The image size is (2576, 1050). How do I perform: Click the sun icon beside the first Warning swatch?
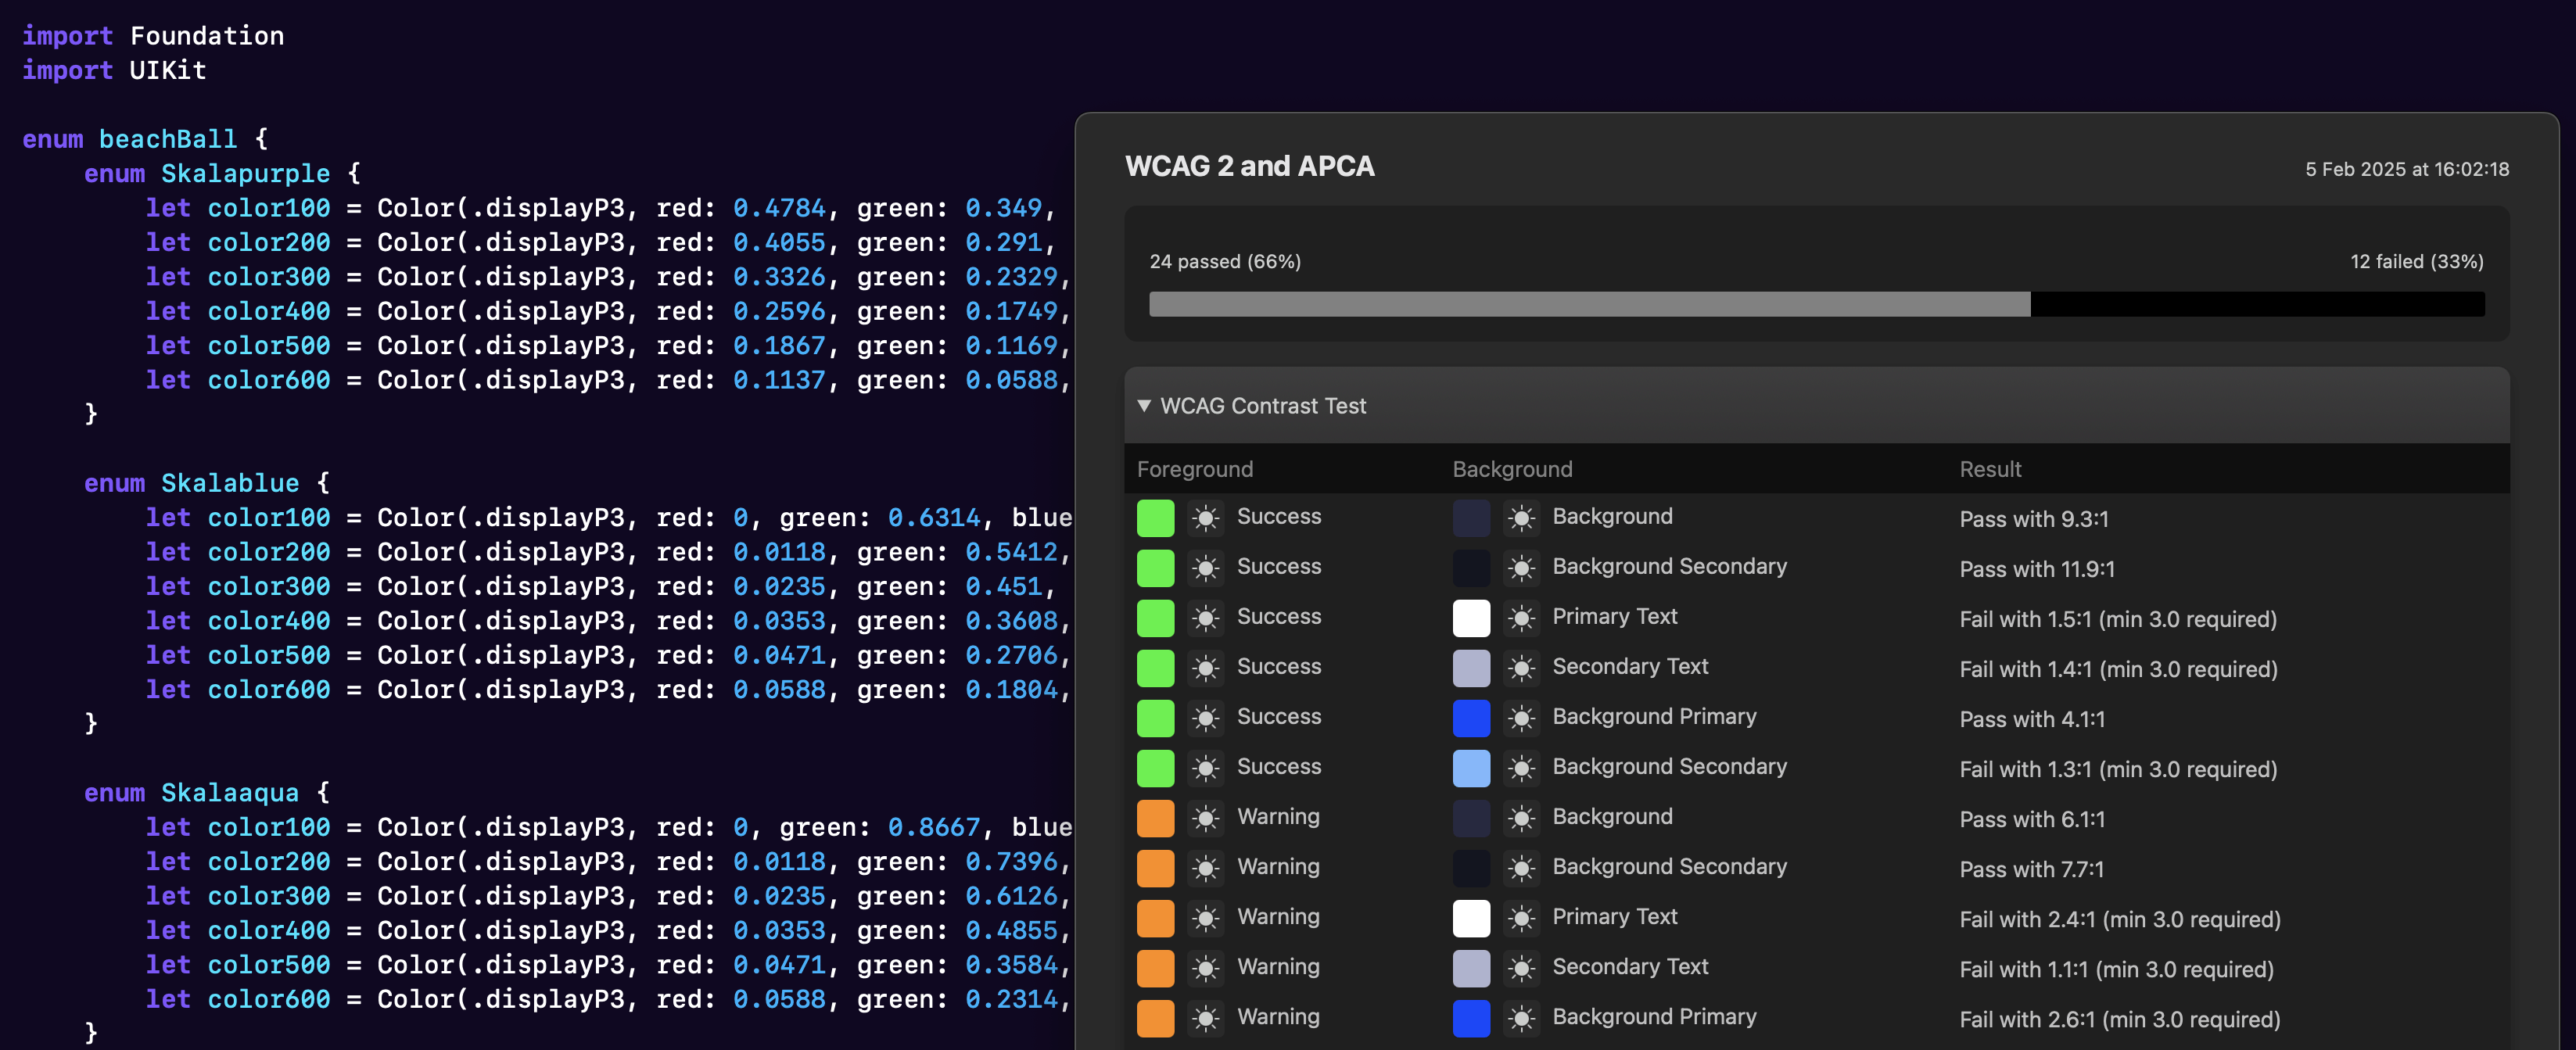pyautogui.click(x=1206, y=817)
